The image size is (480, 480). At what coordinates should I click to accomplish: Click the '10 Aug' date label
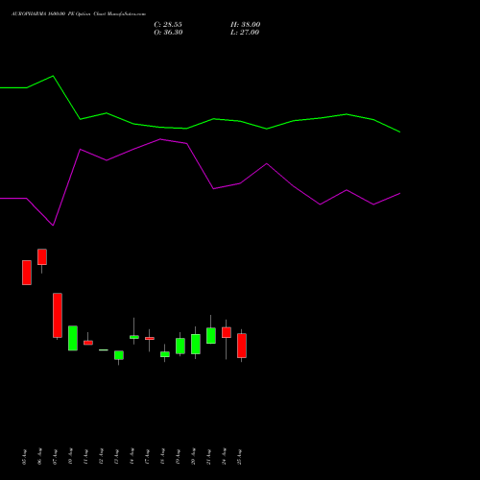pyautogui.click(x=71, y=457)
